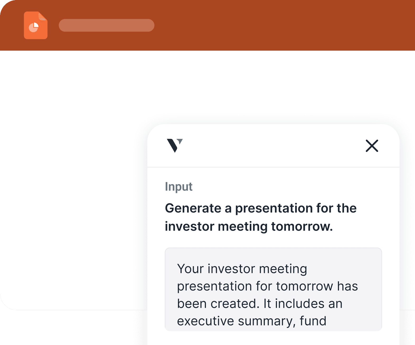Click the pie chart glyph on file icon
Viewport: 415px width, 345px height.
(34, 27)
